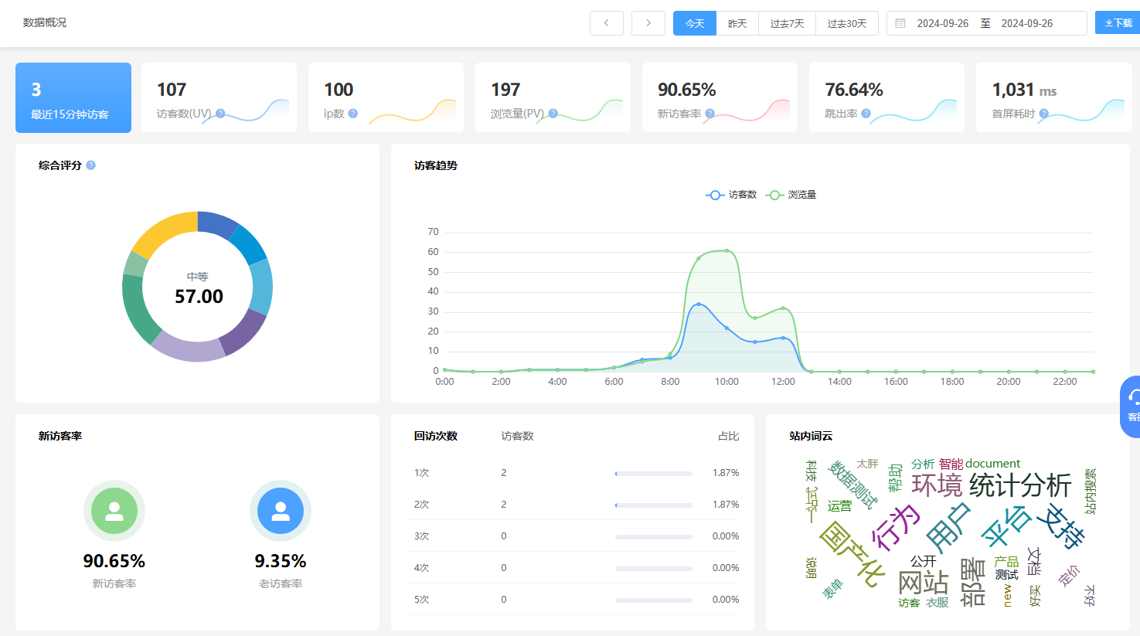Screen dimensions: 1140x636
Task: Click help icon next to 访客数(UV)
Action: coord(220,114)
